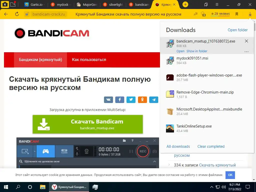This screenshot has height=192, width=256.
Task: Click Open folder in Downloads panel
Action: pos(237,30)
